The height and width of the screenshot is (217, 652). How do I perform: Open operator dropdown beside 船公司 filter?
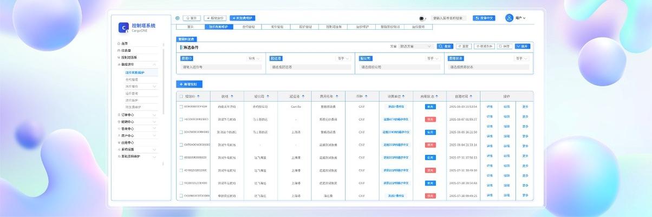coord(433,58)
